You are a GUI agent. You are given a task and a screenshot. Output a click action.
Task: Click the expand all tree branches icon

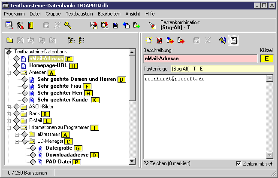click(x=71, y=40)
